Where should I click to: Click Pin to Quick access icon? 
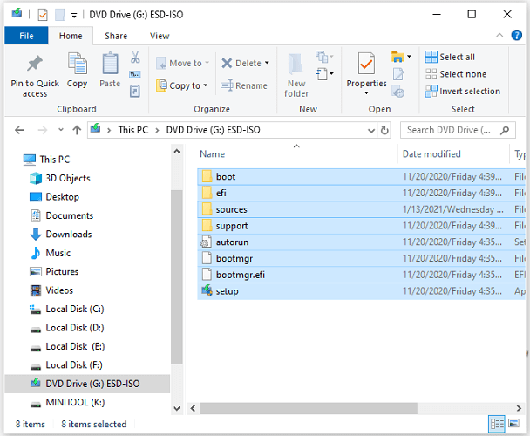tap(35, 64)
